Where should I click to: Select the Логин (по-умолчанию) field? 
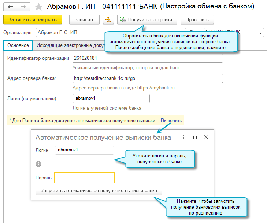click(111, 99)
